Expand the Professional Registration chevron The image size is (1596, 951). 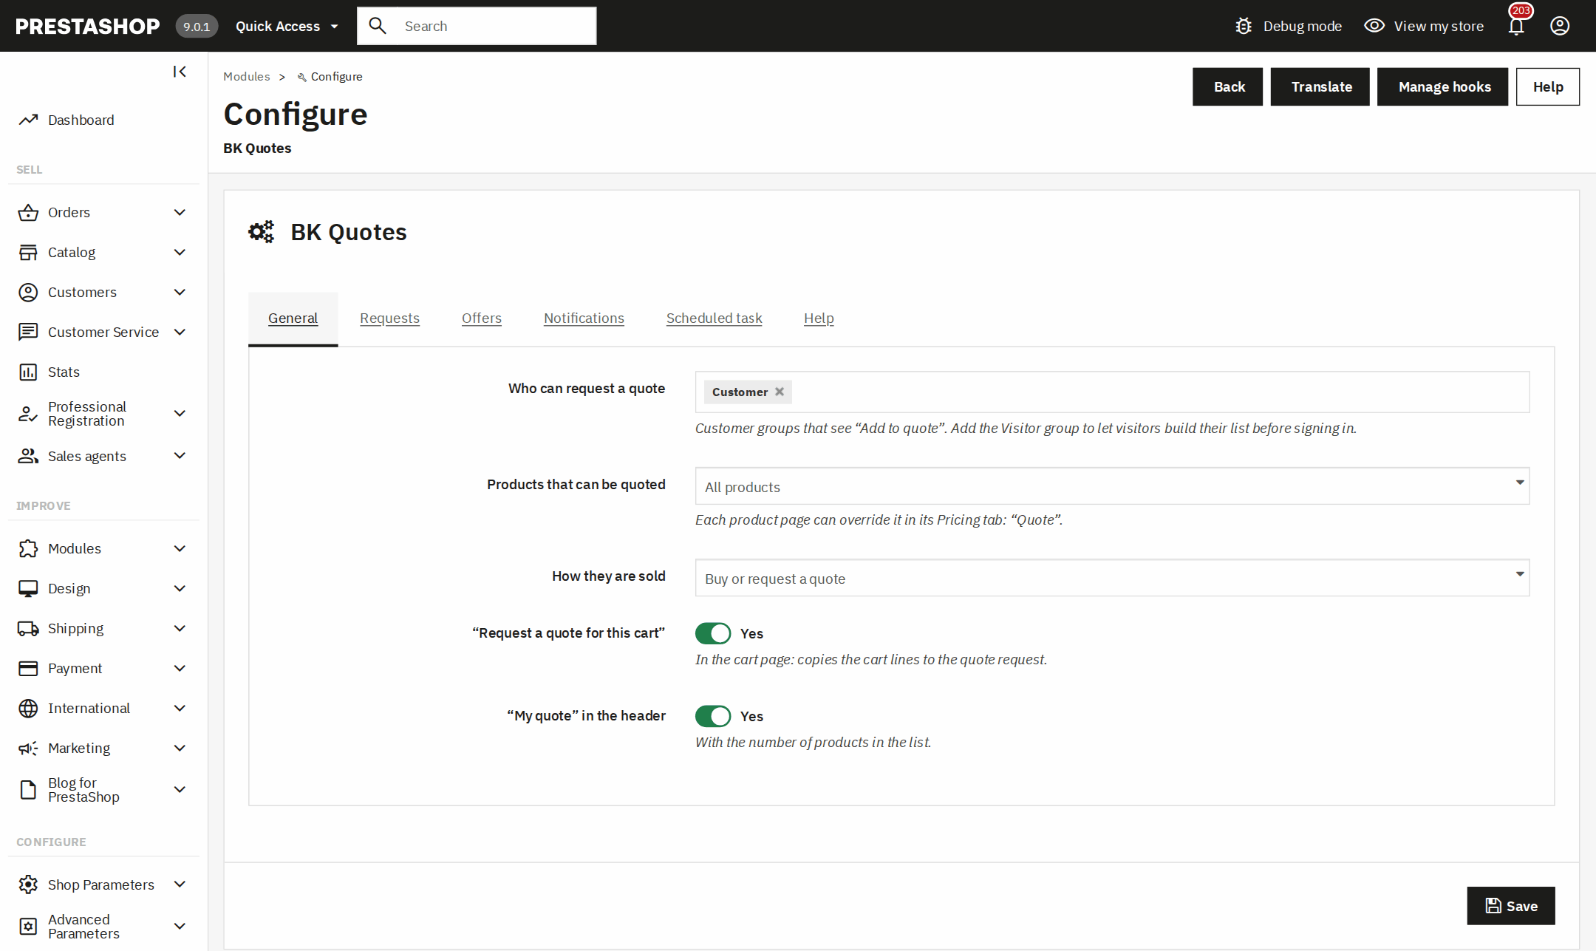[180, 414]
